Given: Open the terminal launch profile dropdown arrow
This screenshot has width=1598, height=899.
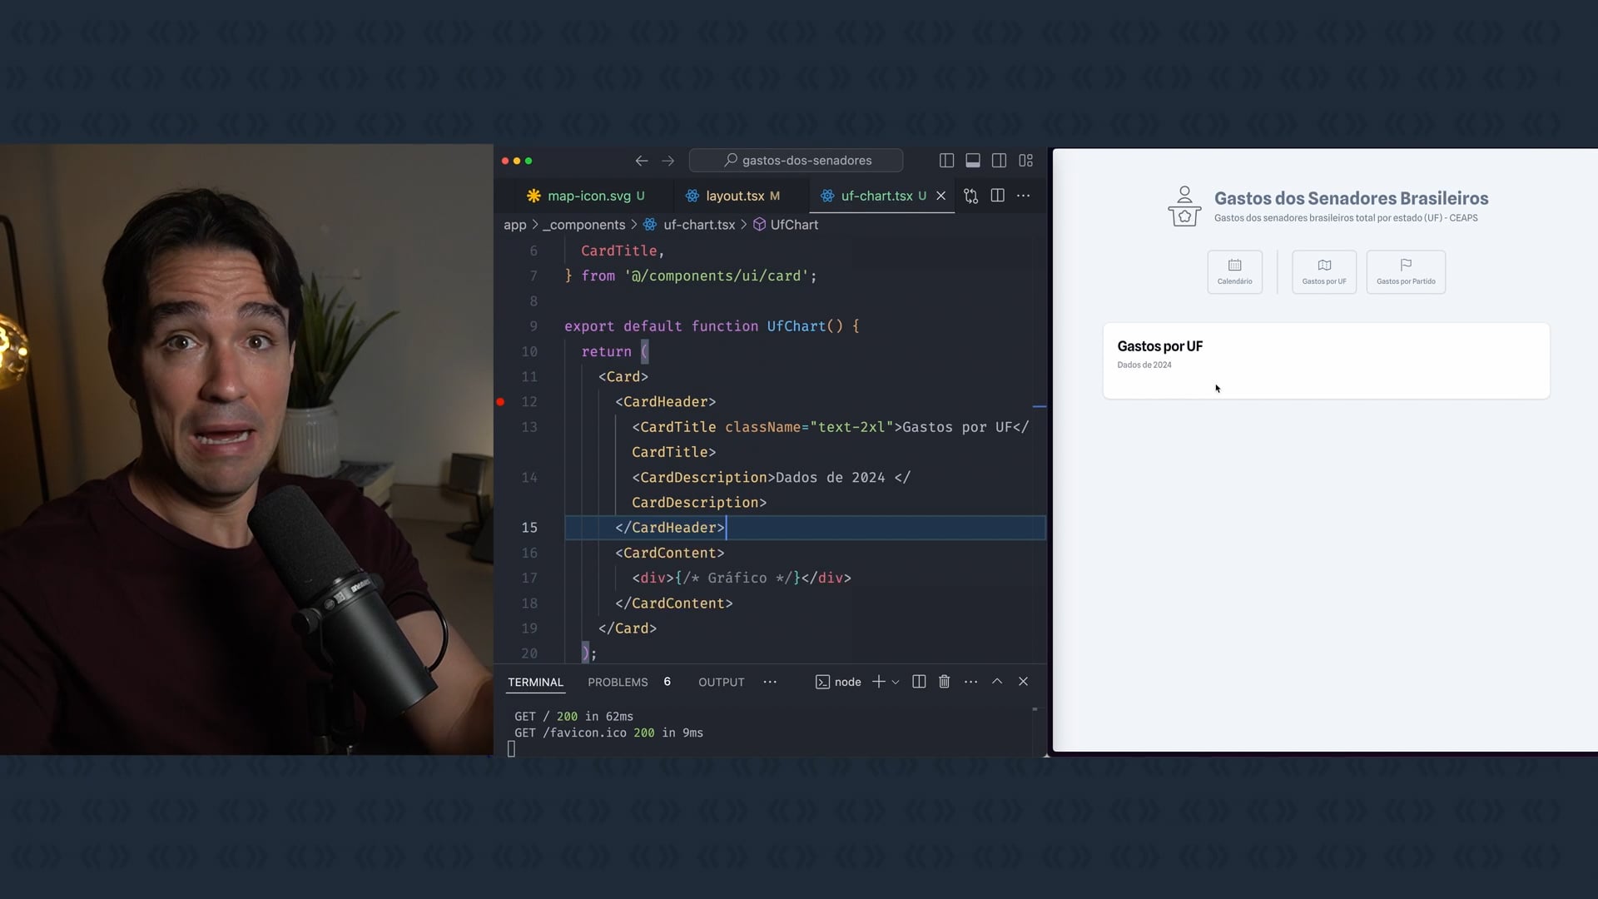Looking at the screenshot, I should click(896, 683).
